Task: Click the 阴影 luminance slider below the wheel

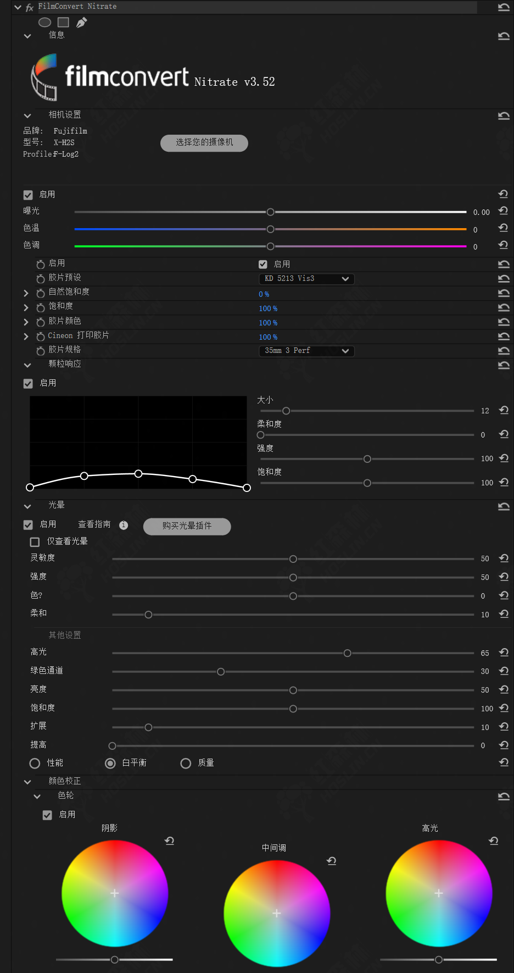Action: (x=114, y=960)
